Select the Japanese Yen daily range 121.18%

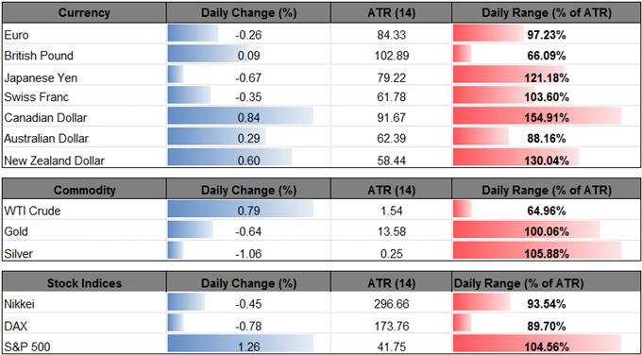(547, 76)
